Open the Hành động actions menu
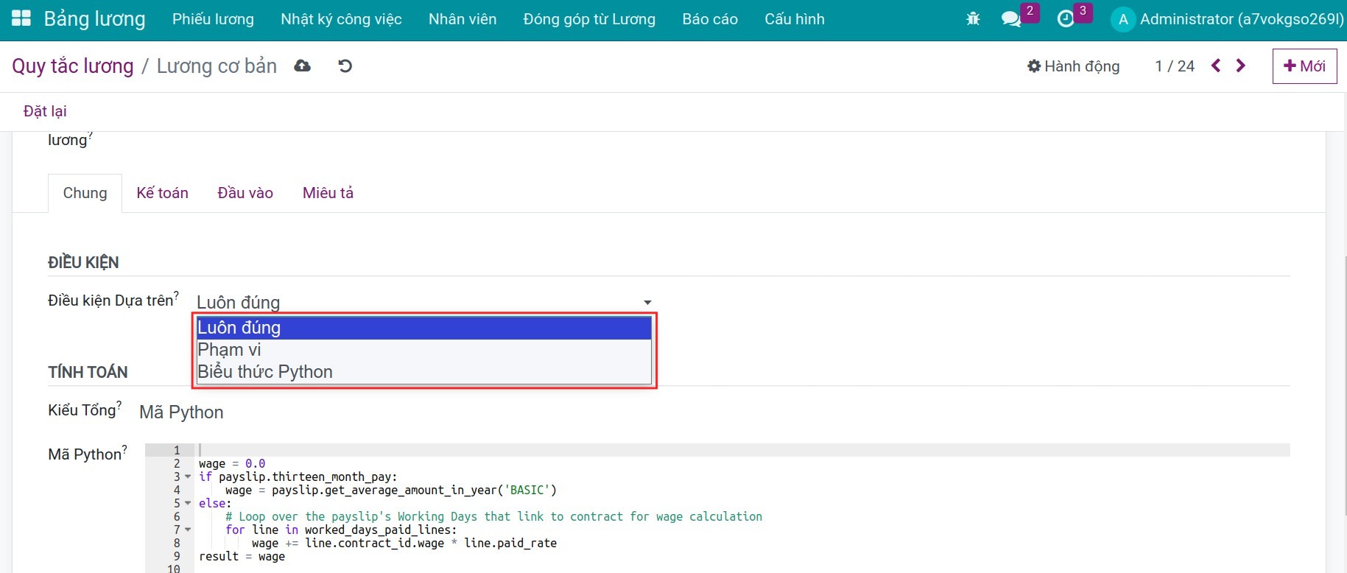 point(1073,66)
